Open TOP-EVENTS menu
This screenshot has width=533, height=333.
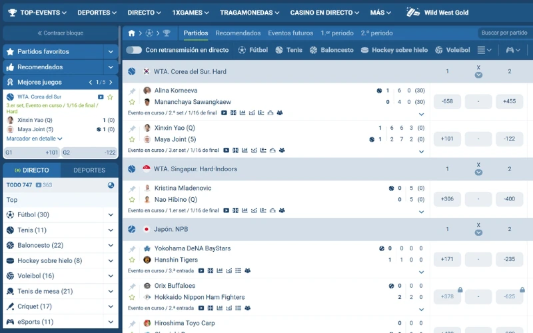[37, 13]
